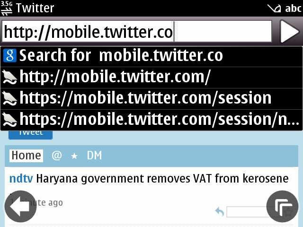This screenshot has height=227, width=303.
Task: Click inside the URL address field
Action: click(x=137, y=32)
